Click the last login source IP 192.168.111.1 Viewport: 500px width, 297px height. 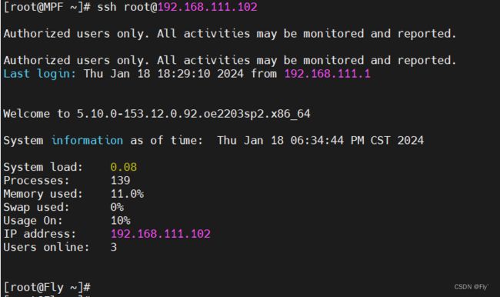[x=327, y=74]
